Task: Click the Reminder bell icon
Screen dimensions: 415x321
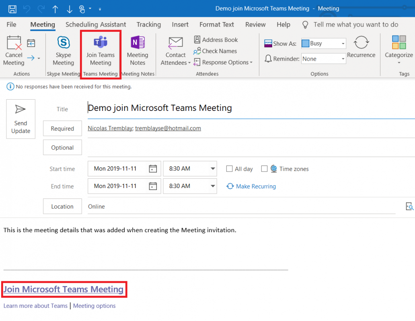Action: [268, 58]
